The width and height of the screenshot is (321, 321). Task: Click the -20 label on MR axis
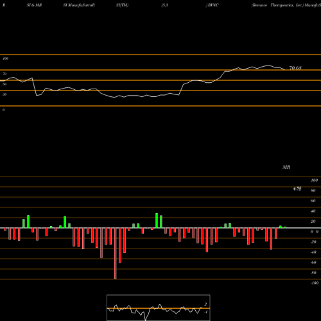click(313, 242)
